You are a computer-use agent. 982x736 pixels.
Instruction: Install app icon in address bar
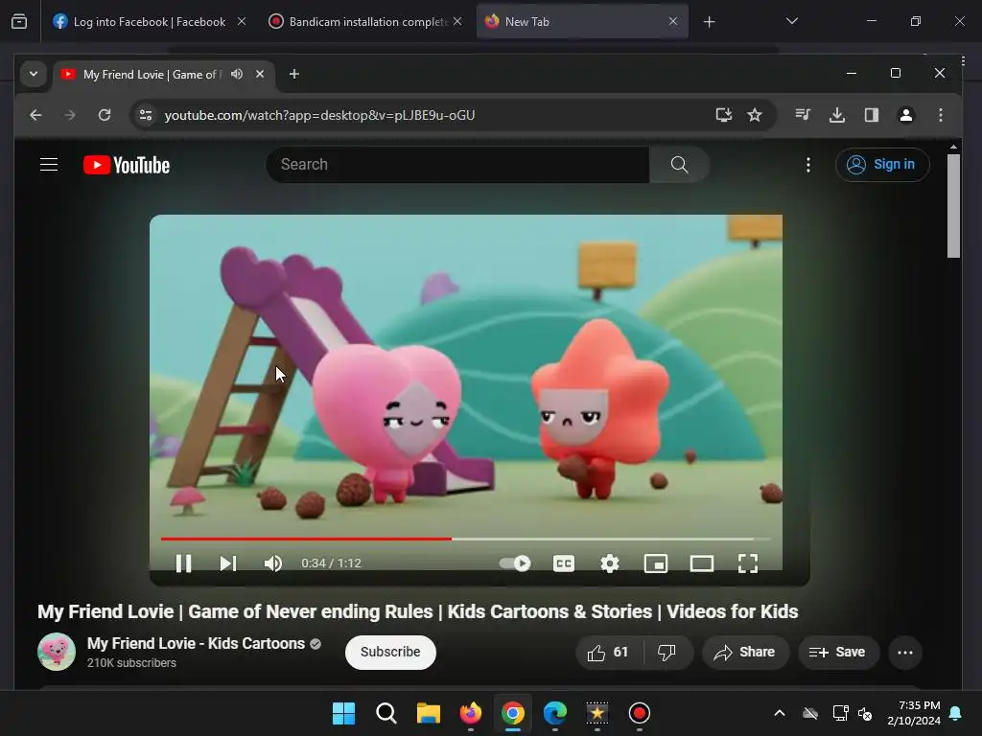click(x=723, y=115)
